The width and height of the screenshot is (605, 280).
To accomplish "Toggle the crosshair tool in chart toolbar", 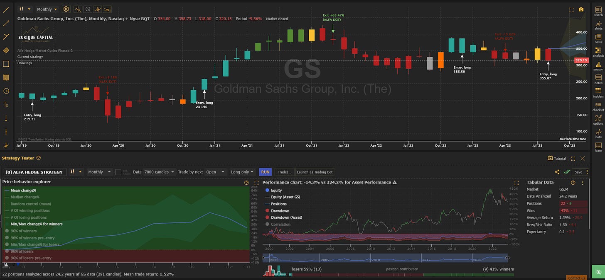I will point(98,9).
